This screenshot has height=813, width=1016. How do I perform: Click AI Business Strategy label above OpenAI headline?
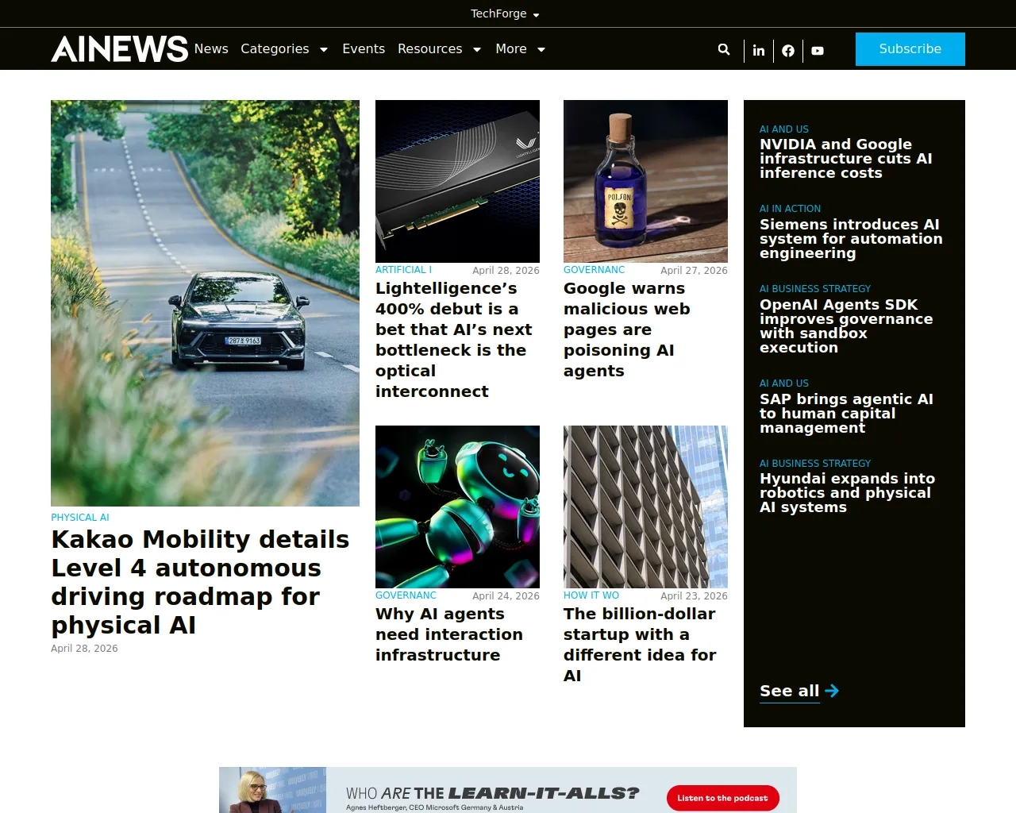click(x=815, y=289)
